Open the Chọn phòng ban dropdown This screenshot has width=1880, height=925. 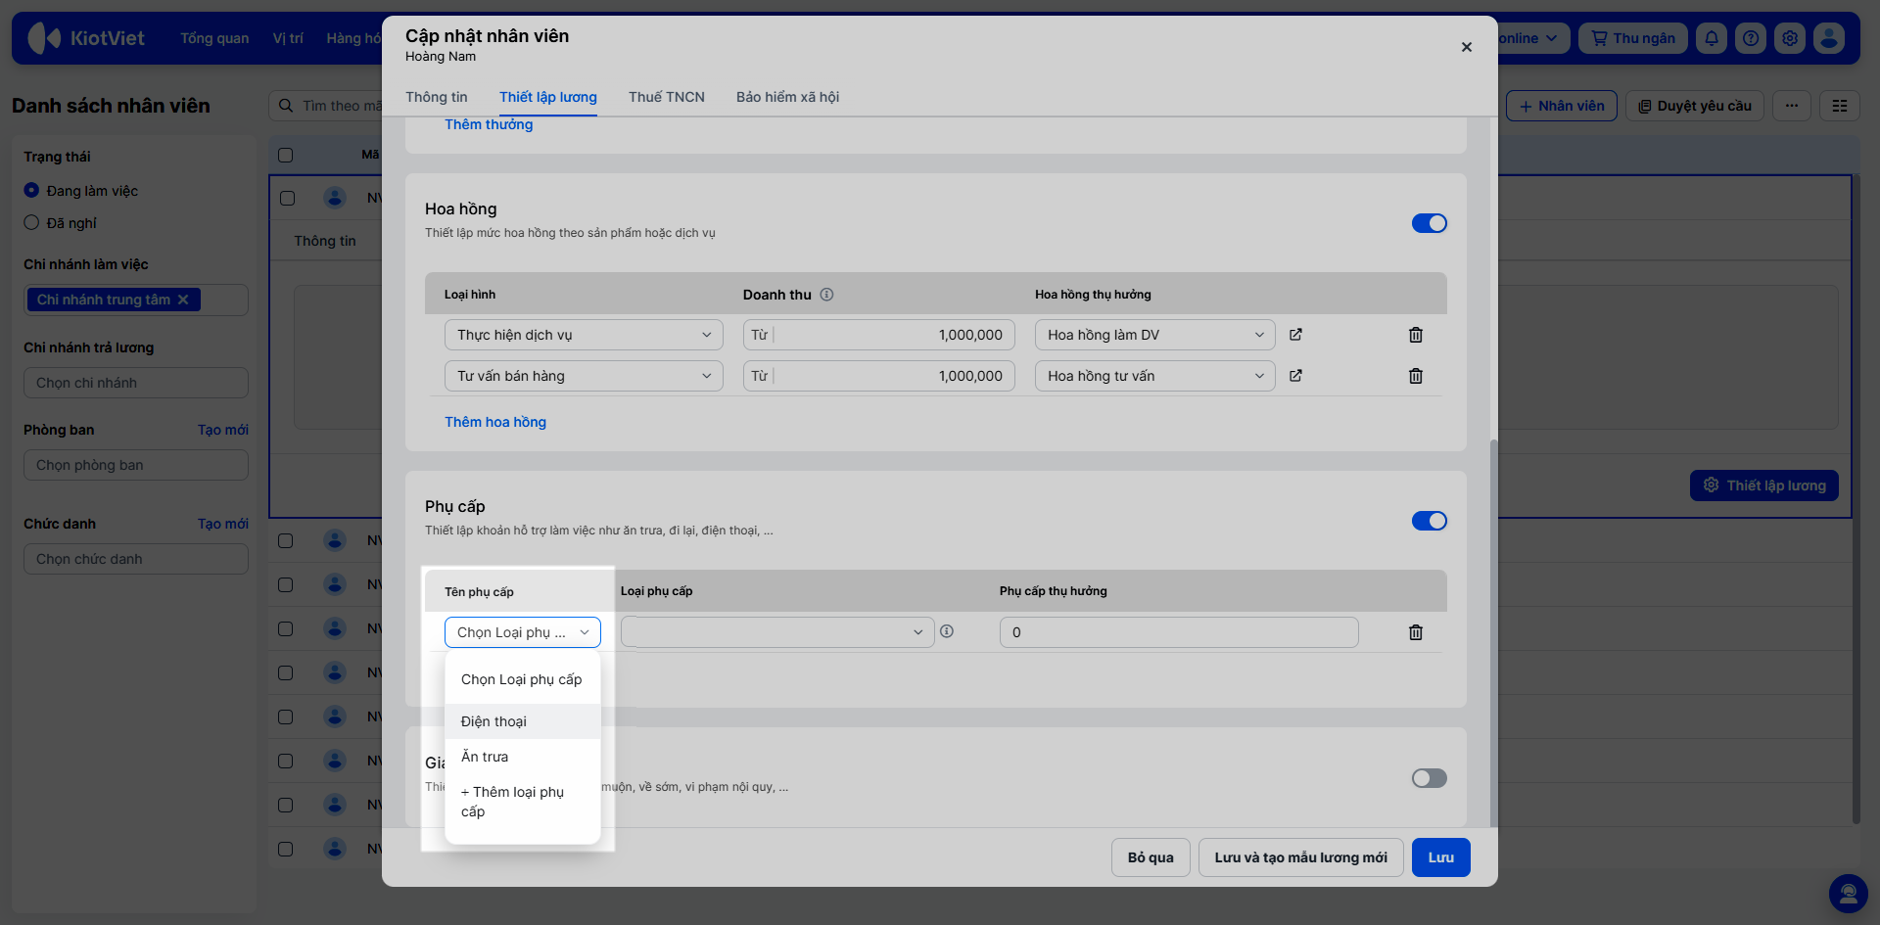(x=136, y=465)
